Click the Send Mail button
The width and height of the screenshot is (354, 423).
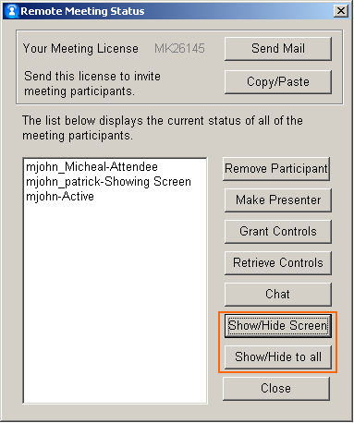(x=278, y=49)
